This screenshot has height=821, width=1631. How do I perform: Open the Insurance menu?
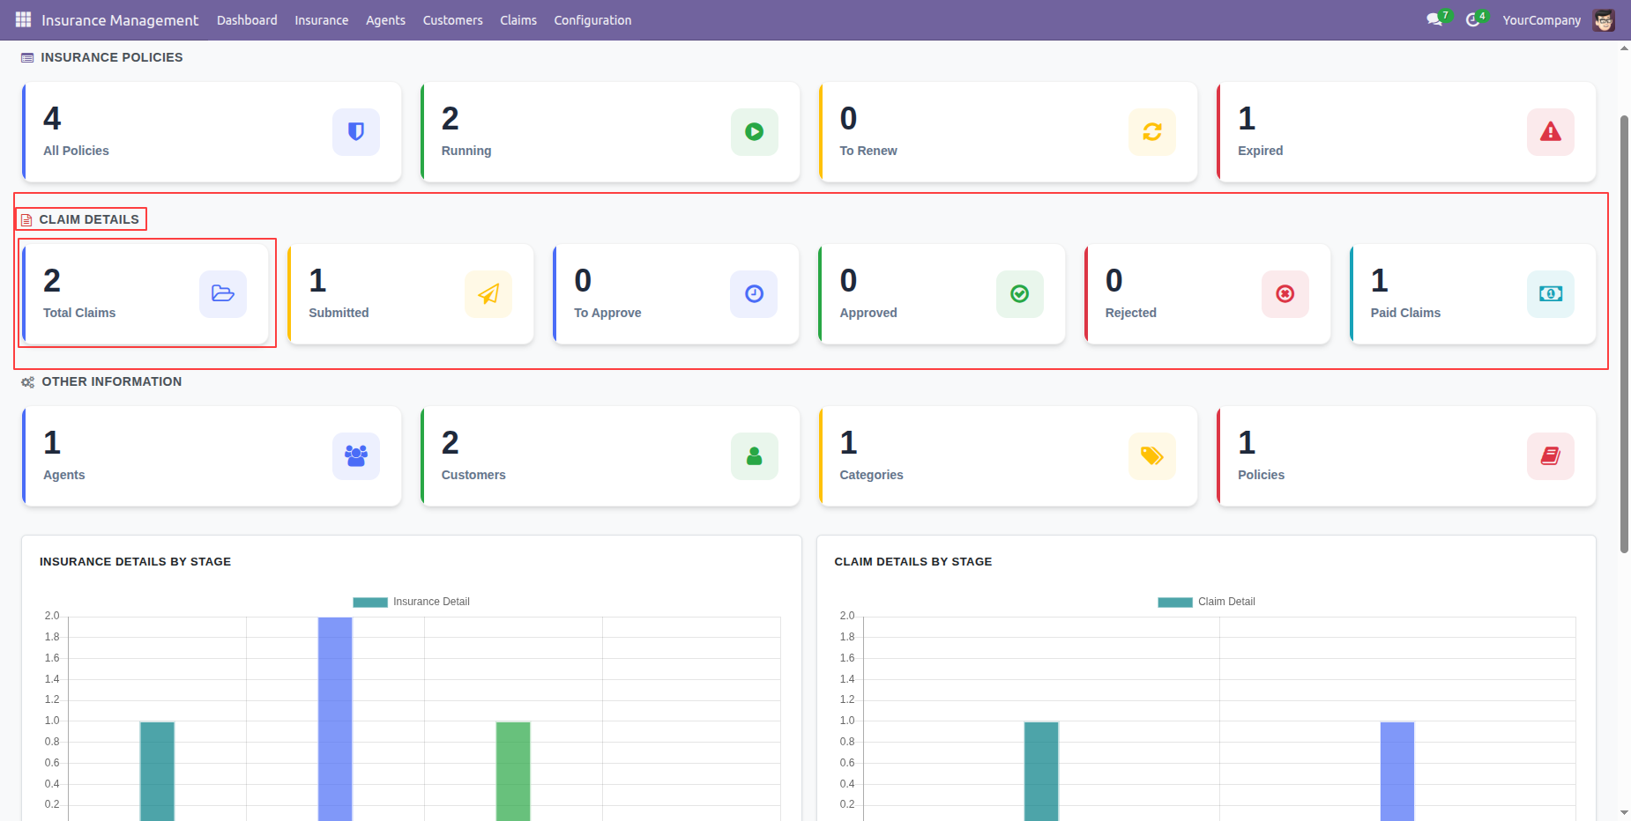tap(321, 20)
